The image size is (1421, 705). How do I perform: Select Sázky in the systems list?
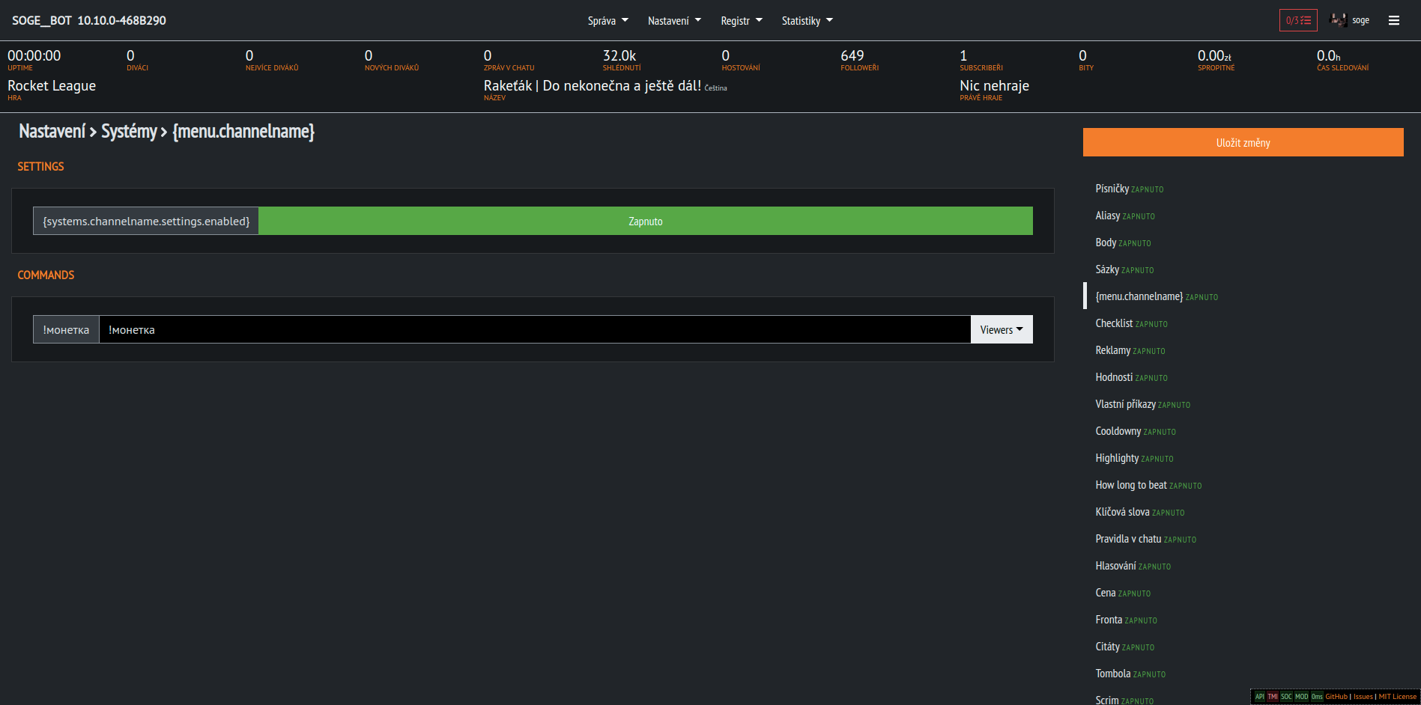[x=1108, y=269]
